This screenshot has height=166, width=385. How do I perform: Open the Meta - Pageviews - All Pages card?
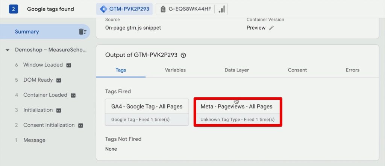(x=238, y=113)
